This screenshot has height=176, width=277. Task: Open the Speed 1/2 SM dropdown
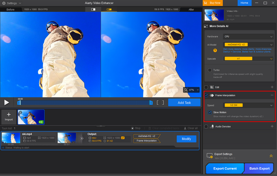[248, 105]
